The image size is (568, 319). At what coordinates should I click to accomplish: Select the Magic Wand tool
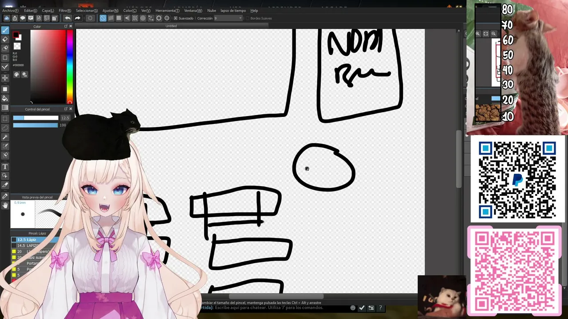coord(5,137)
